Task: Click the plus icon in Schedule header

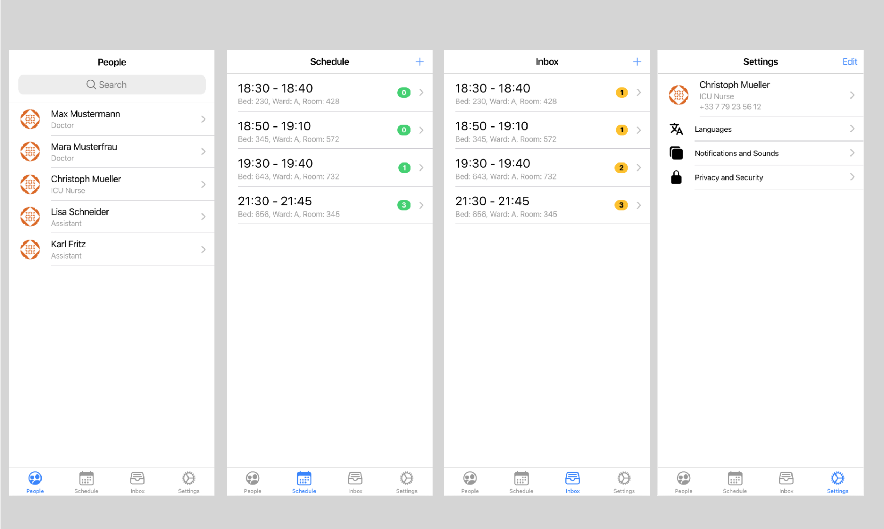Action: [x=420, y=61]
